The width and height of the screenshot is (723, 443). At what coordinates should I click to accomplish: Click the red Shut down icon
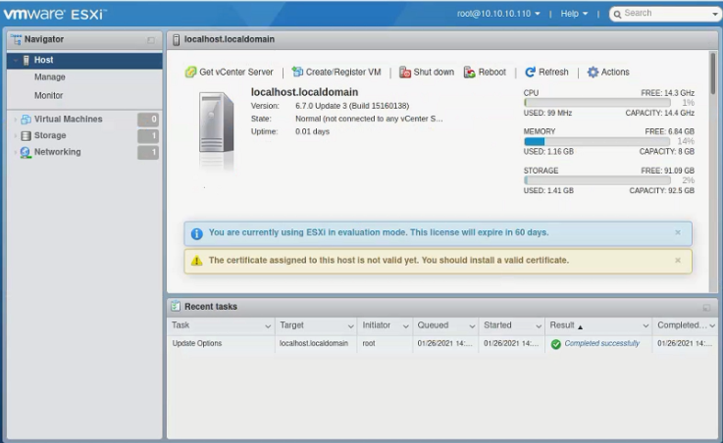405,72
